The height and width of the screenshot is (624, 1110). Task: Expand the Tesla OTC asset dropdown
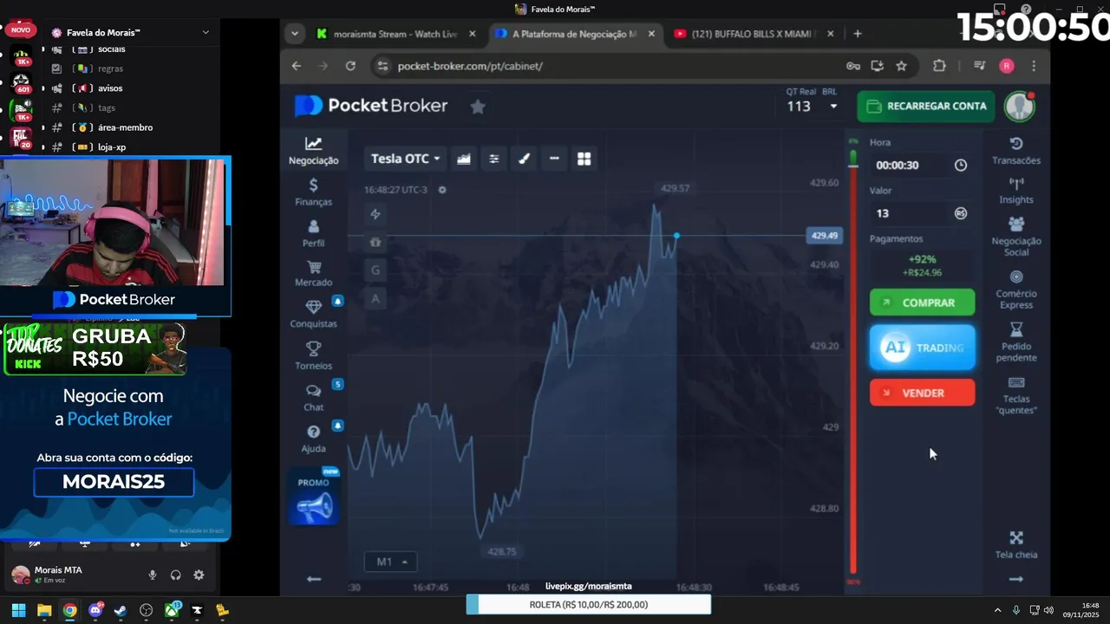[x=405, y=159]
